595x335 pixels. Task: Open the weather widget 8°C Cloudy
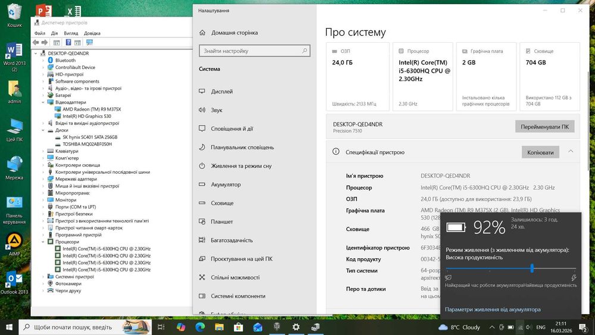[459, 327]
